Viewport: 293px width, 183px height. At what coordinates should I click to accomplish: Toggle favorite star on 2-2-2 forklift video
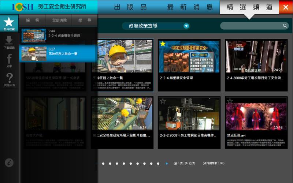click(x=163, y=101)
